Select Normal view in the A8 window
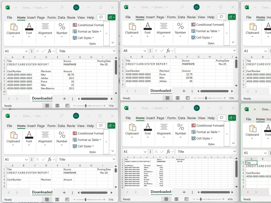The height and width of the screenshot is (203, 271). [167, 98]
